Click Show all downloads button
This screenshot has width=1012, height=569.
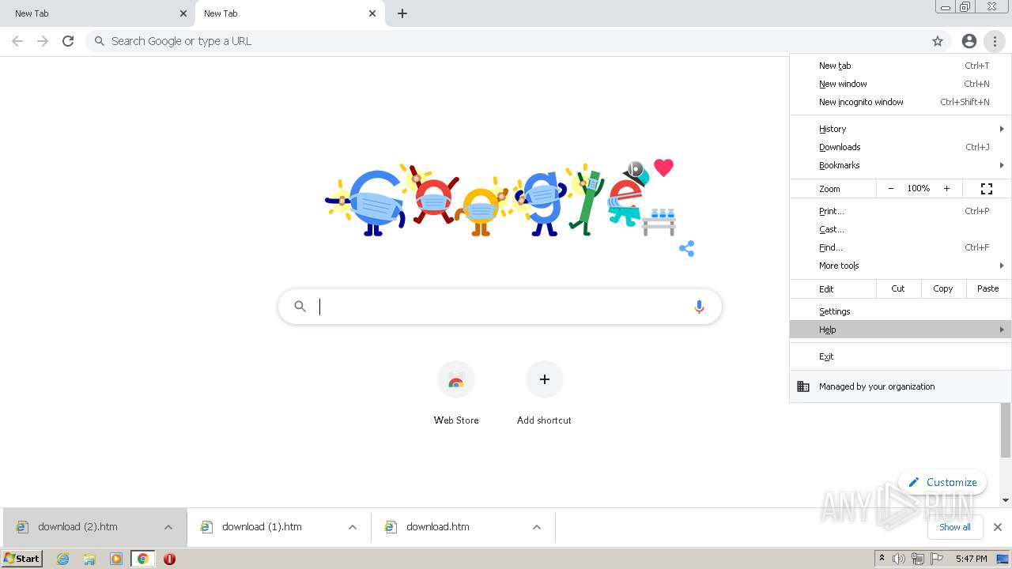(x=955, y=527)
